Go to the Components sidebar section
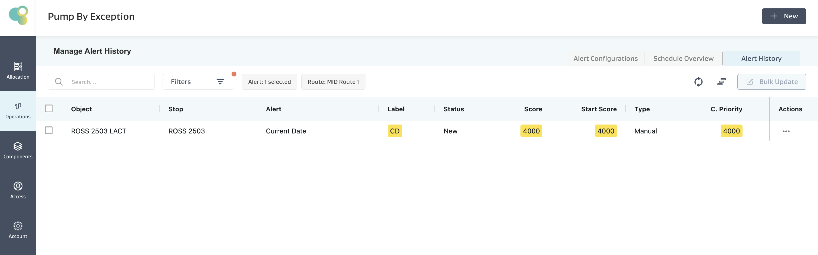Image resolution: width=818 pixels, height=255 pixels. pyautogui.click(x=18, y=150)
